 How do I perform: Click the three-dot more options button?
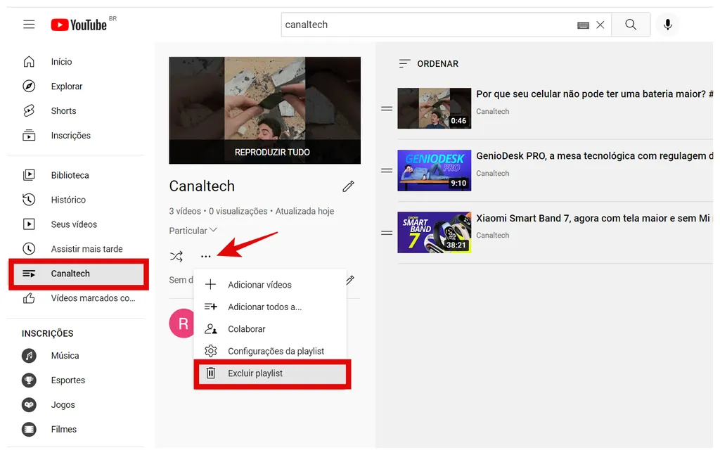(206, 256)
